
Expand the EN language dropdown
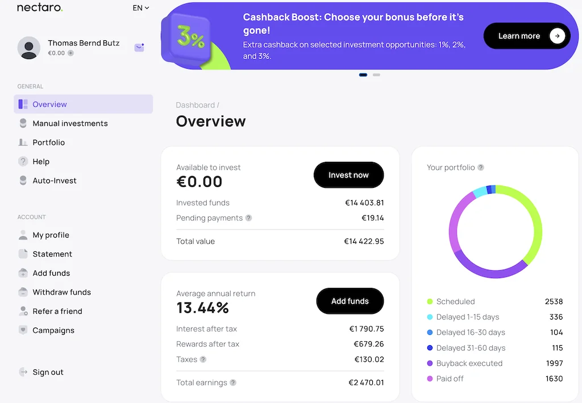click(x=140, y=8)
